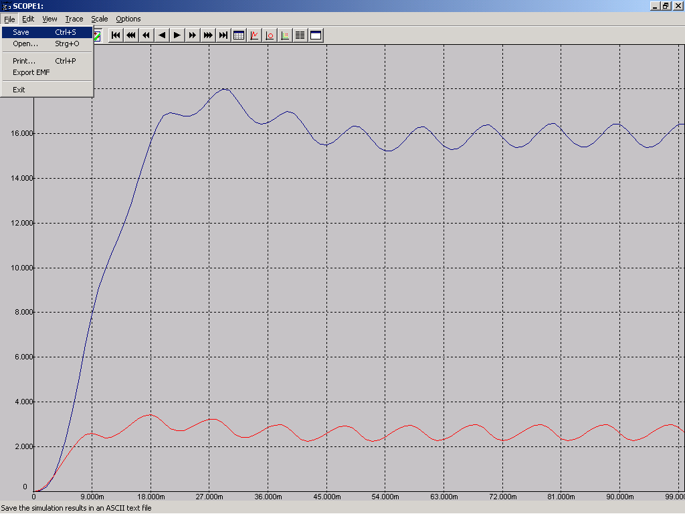Viewport: 685px width, 514px height.
Task: Click the red circle marker plot icon
Action: 270,35
